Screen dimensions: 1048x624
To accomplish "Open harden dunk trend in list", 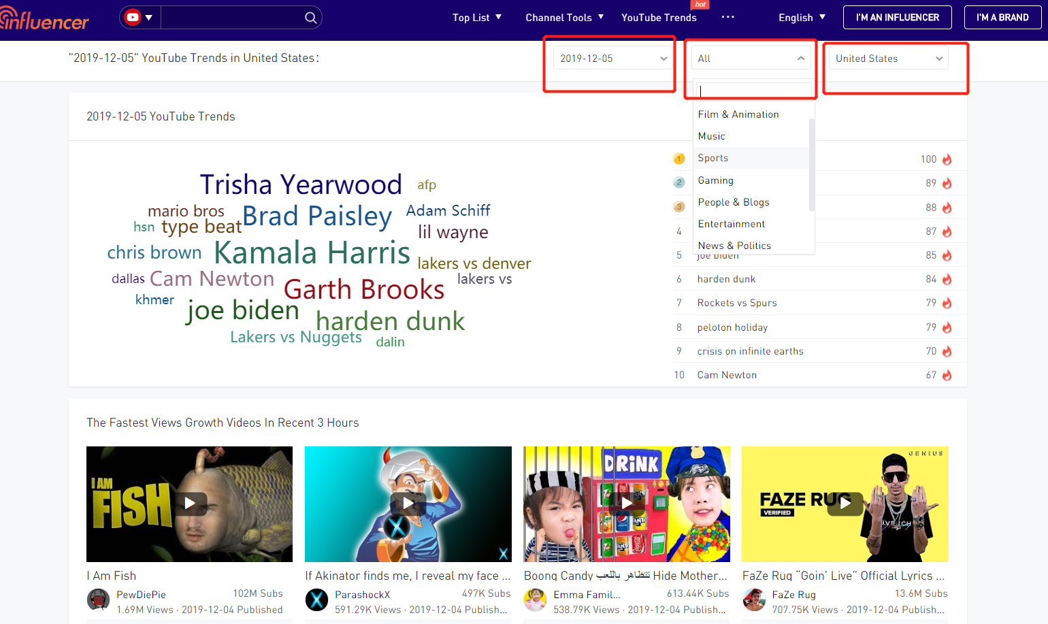I will pos(726,279).
